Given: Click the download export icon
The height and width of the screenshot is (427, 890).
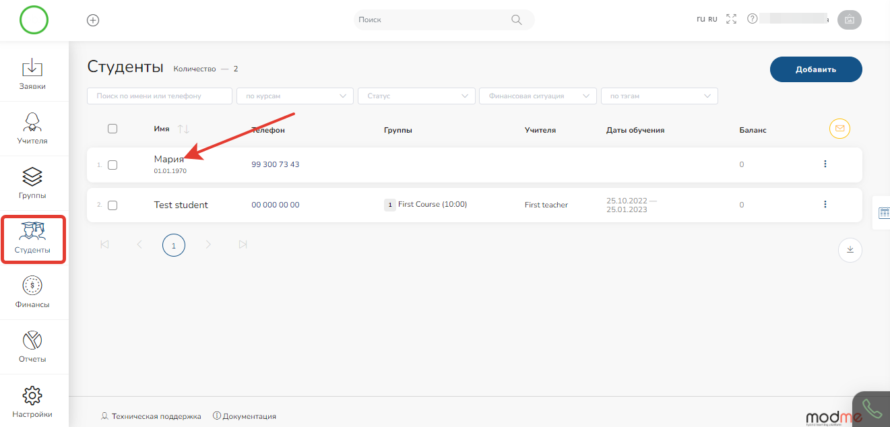Looking at the screenshot, I should [850, 250].
